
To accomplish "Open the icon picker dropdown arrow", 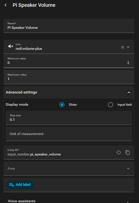I will click(x=128, y=47).
